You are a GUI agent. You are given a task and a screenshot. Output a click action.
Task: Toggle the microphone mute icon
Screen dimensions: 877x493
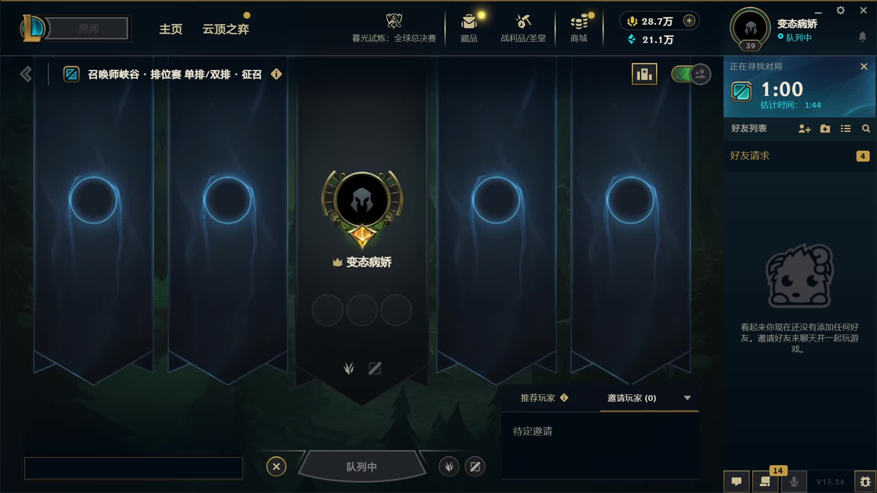pyautogui.click(x=794, y=482)
